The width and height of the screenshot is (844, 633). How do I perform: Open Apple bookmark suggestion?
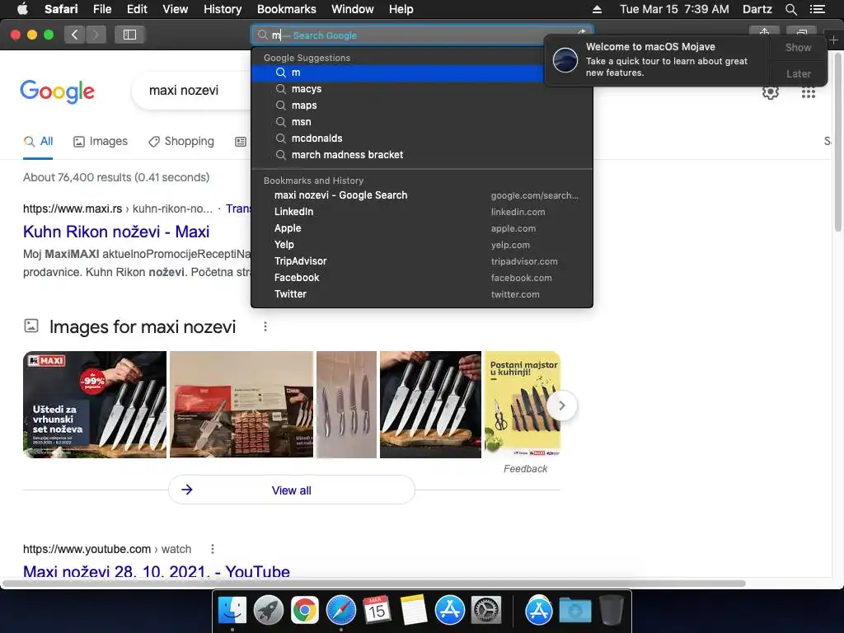422,228
